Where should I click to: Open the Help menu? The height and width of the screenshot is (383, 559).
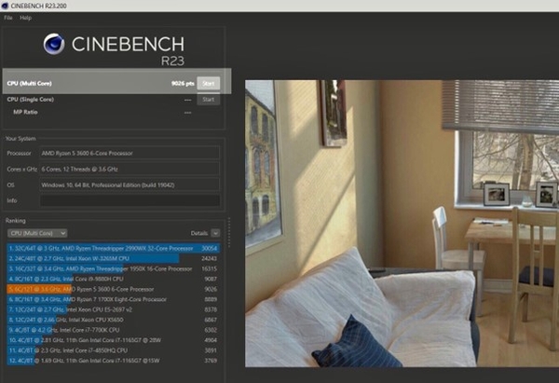pyautogui.click(x=25, y=18)
